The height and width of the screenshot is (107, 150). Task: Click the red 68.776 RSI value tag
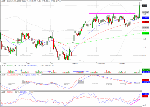(x=145, y=96)
